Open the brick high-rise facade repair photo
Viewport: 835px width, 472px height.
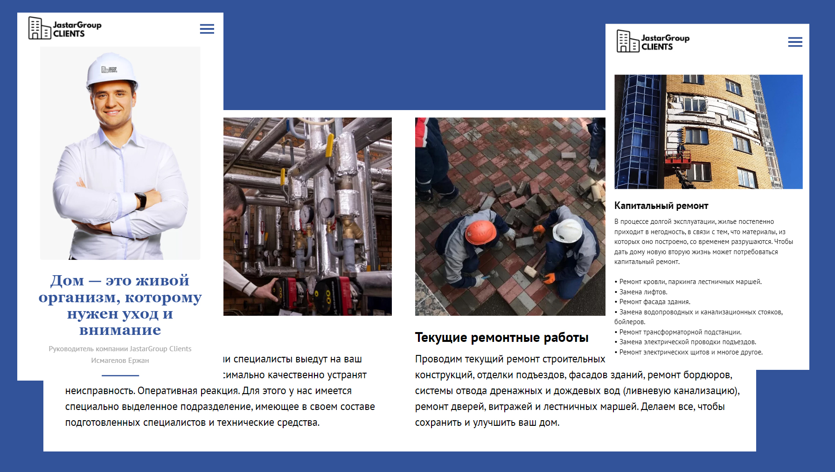[708, 132]
